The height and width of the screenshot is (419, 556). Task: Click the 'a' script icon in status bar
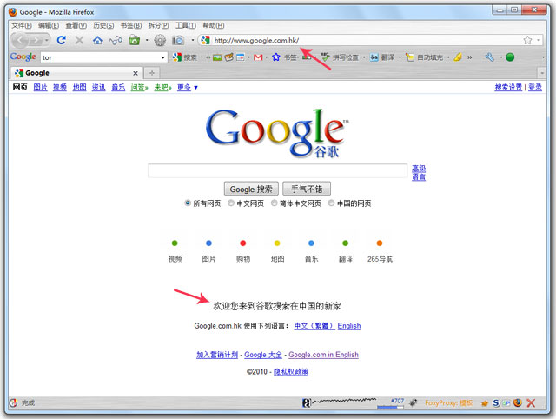point(306,402)
